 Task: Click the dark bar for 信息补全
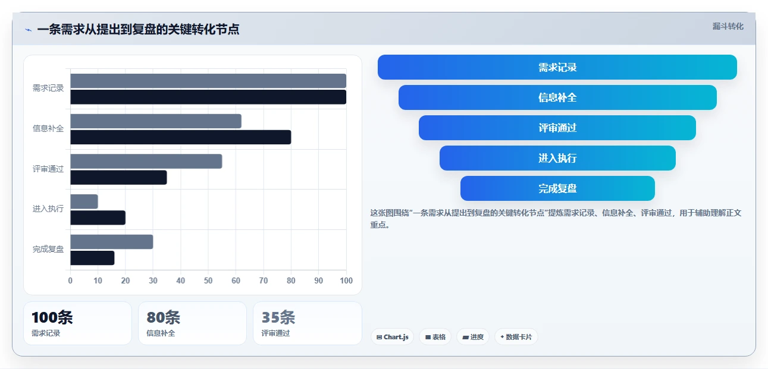[181, 137]
